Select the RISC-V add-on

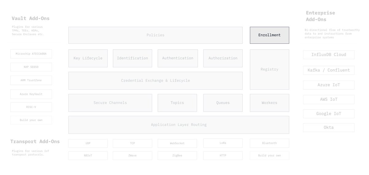31,107
